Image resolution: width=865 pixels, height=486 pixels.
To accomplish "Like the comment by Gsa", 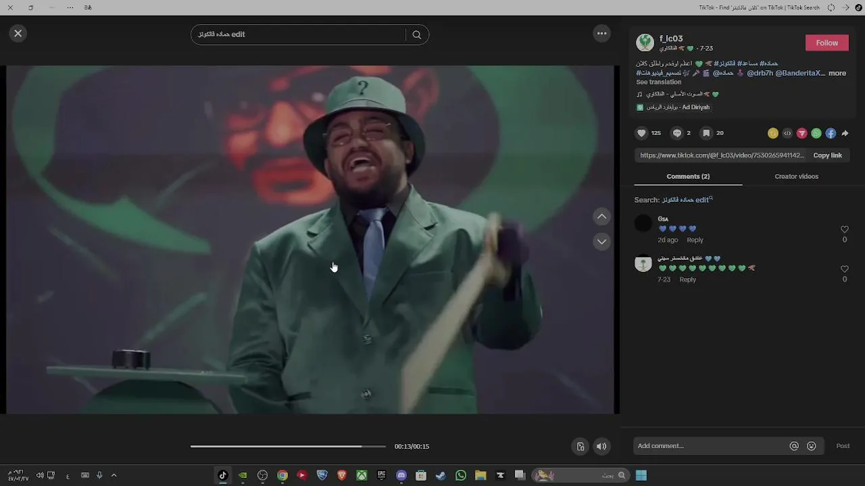I will click(845, 230).
